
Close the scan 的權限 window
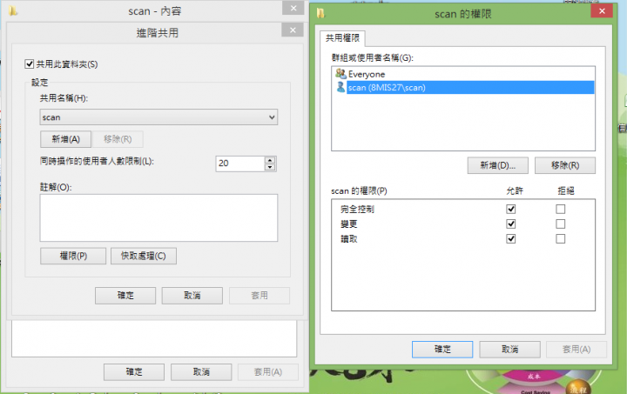[x=602, y=10]
